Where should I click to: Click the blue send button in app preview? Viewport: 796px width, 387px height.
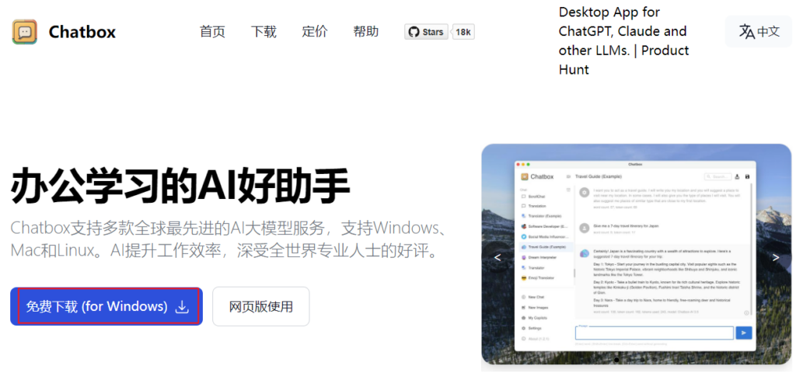click(744, 333)
